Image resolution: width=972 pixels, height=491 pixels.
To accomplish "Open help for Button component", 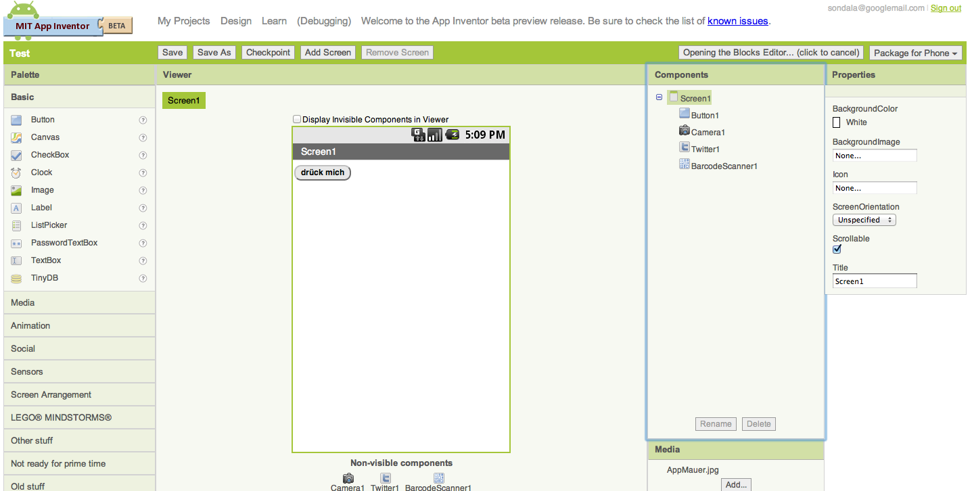I will click(143, 120).
